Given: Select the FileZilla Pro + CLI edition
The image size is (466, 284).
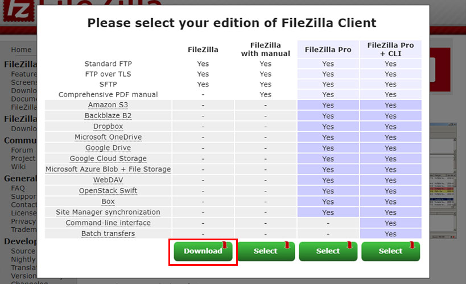Looking at the screenshot, I should [390, 252].
